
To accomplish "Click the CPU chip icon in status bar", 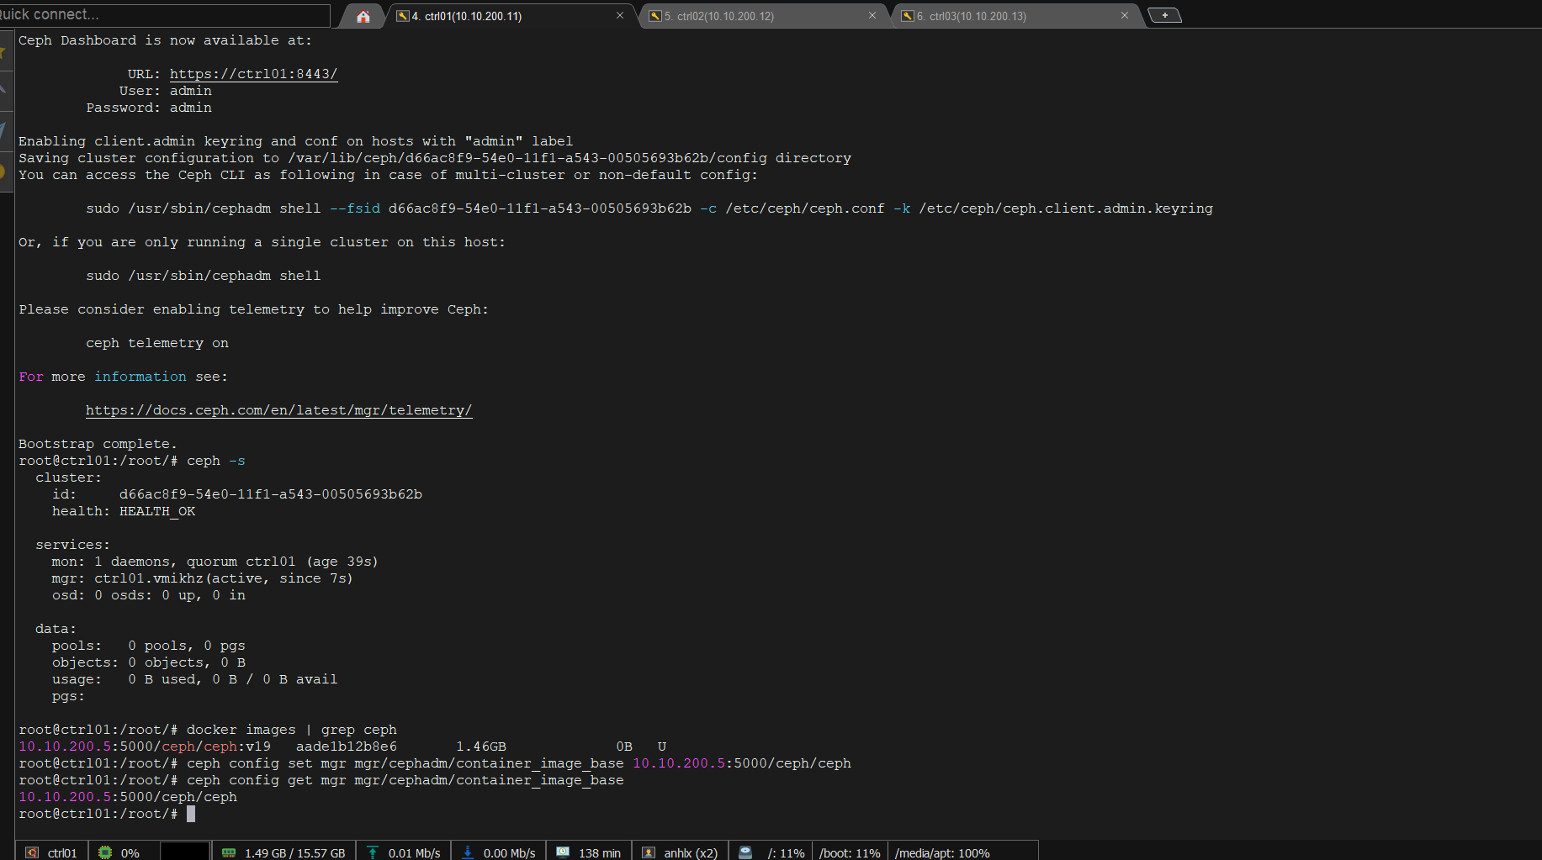I will tap(105, 852).
